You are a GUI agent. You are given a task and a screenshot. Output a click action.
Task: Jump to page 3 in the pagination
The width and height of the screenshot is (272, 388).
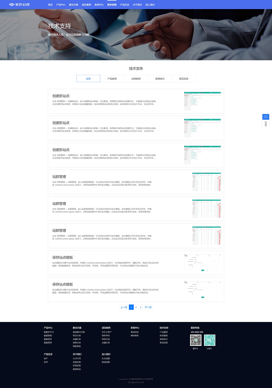coord(141,307)
